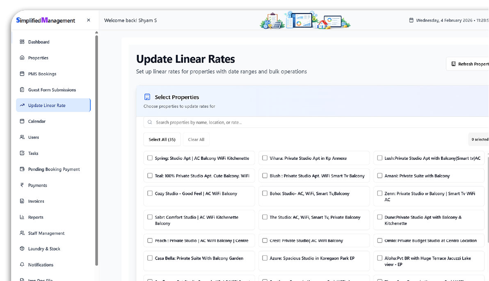The height and width of the screenshot is (281, 489).
Task: Click the Clear All button
Action: click(196, 139)
